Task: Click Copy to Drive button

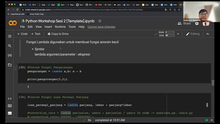Action: 58,34
